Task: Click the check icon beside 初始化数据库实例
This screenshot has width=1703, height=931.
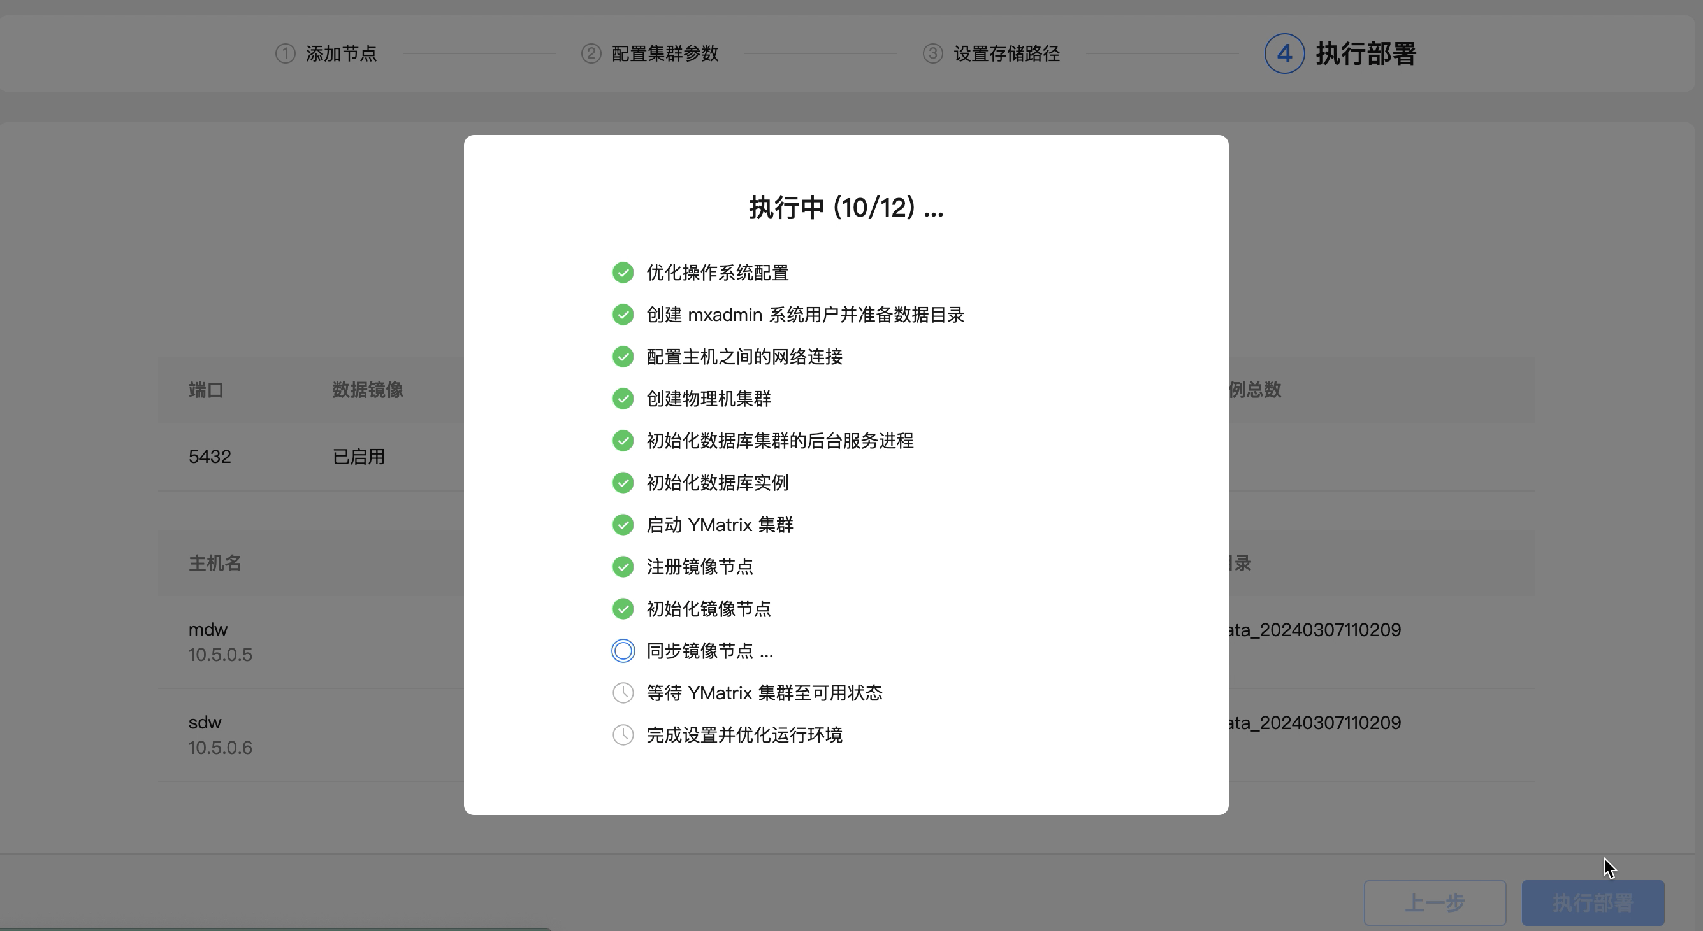Action: coord(623,483)
